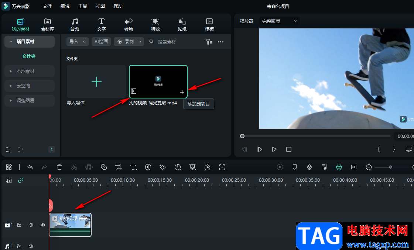Collapse the left sidebar panel arrow
Screen dimensions: 414x250
[51, 149]
